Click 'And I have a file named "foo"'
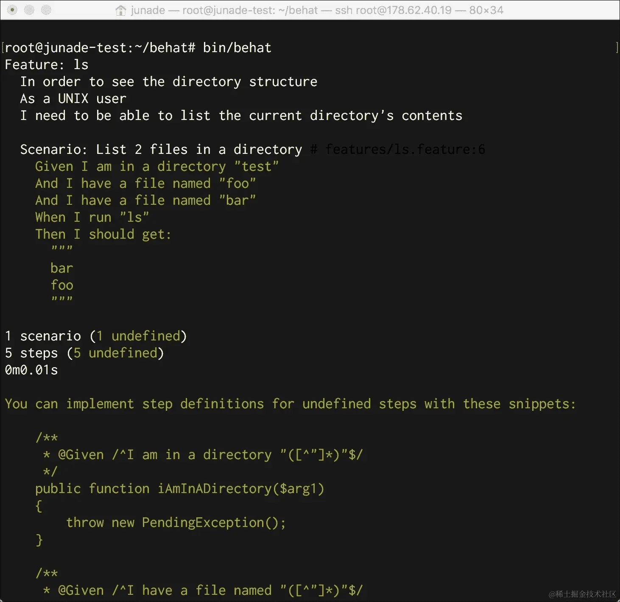This screenshot has width=620, height=602. [x=145, y=183]
